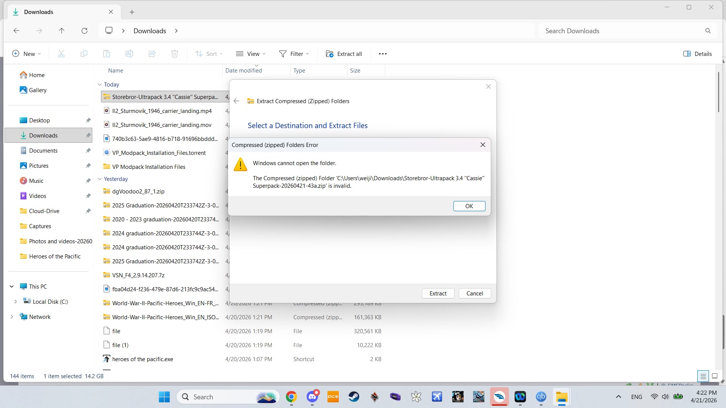The height and width of the screenshot is (408, 726).
Task: Open the Filter dropdown
Action: point(294,54)
